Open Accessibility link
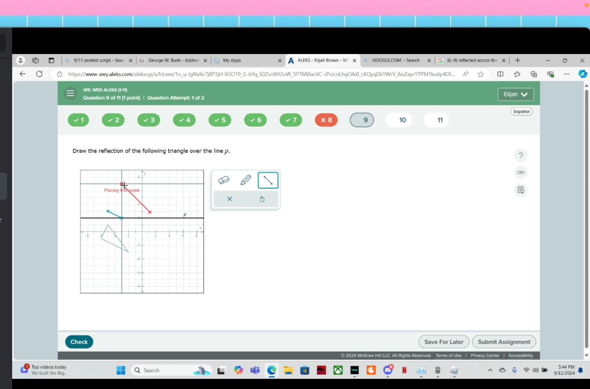This screenshot has width=590, height=389. pyautogui.click(x=521, y=356)
